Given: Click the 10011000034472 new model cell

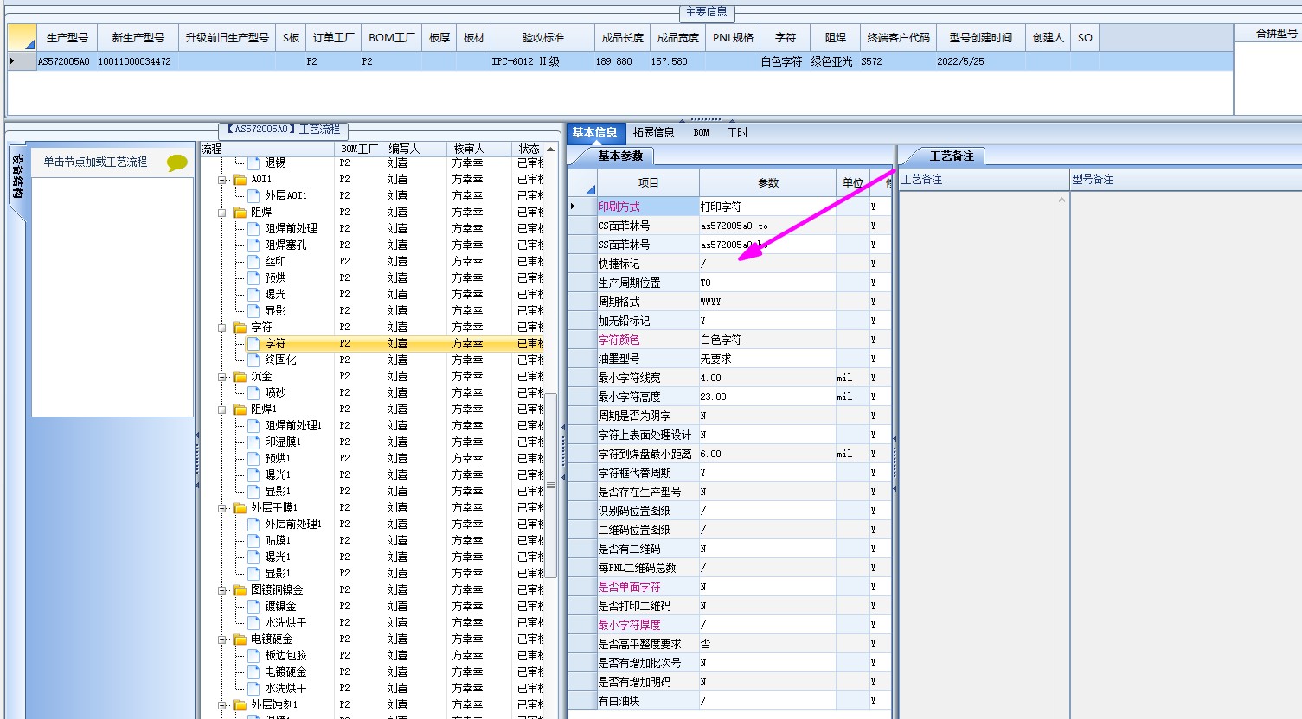Looking at the screenshot, I should click(x=138, y=61).
